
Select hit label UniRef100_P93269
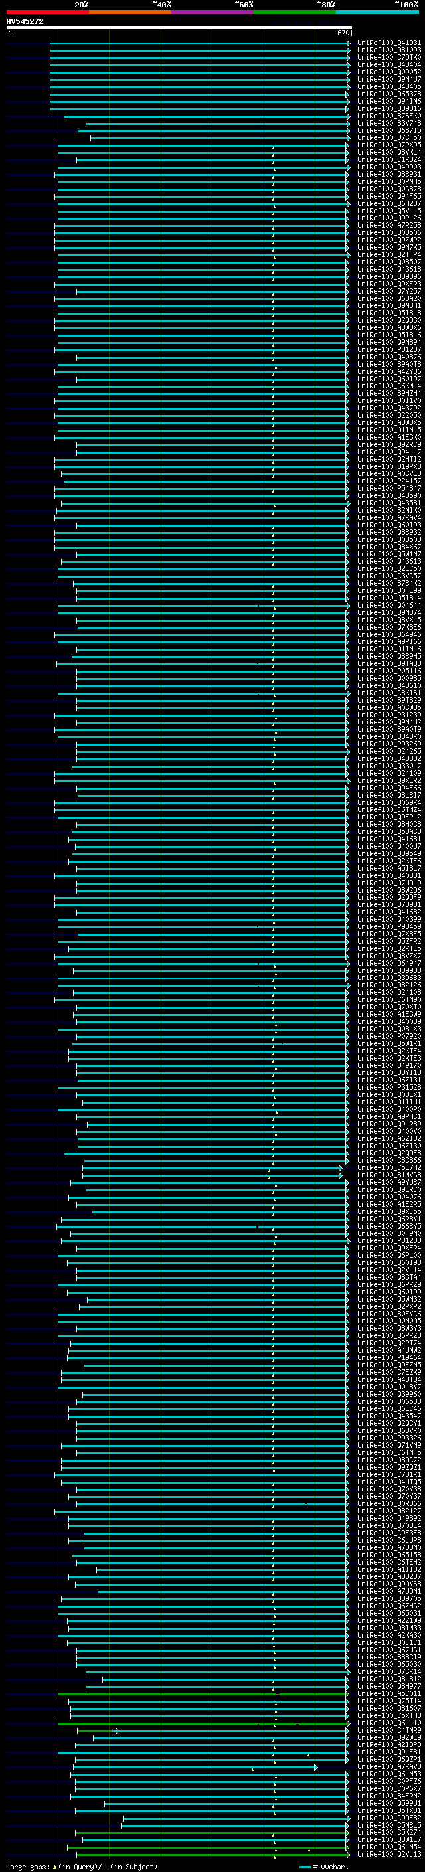tap(388, 744)
